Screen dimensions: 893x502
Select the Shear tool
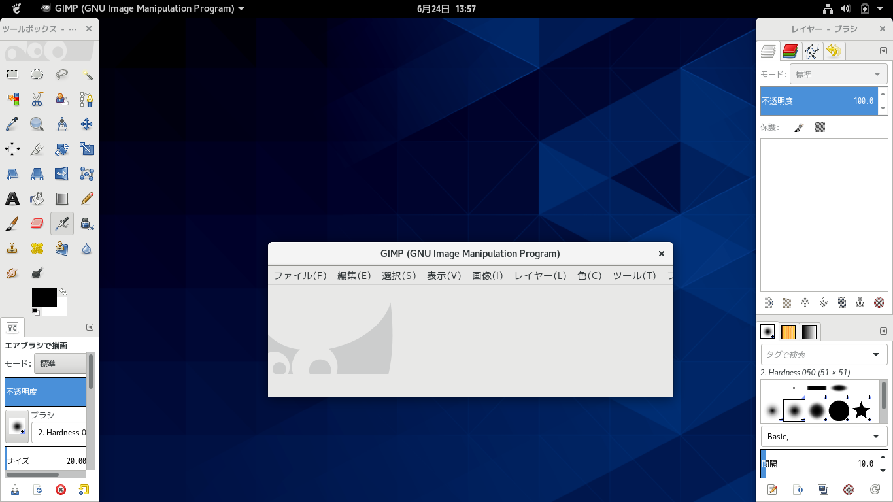click(12, 174)
